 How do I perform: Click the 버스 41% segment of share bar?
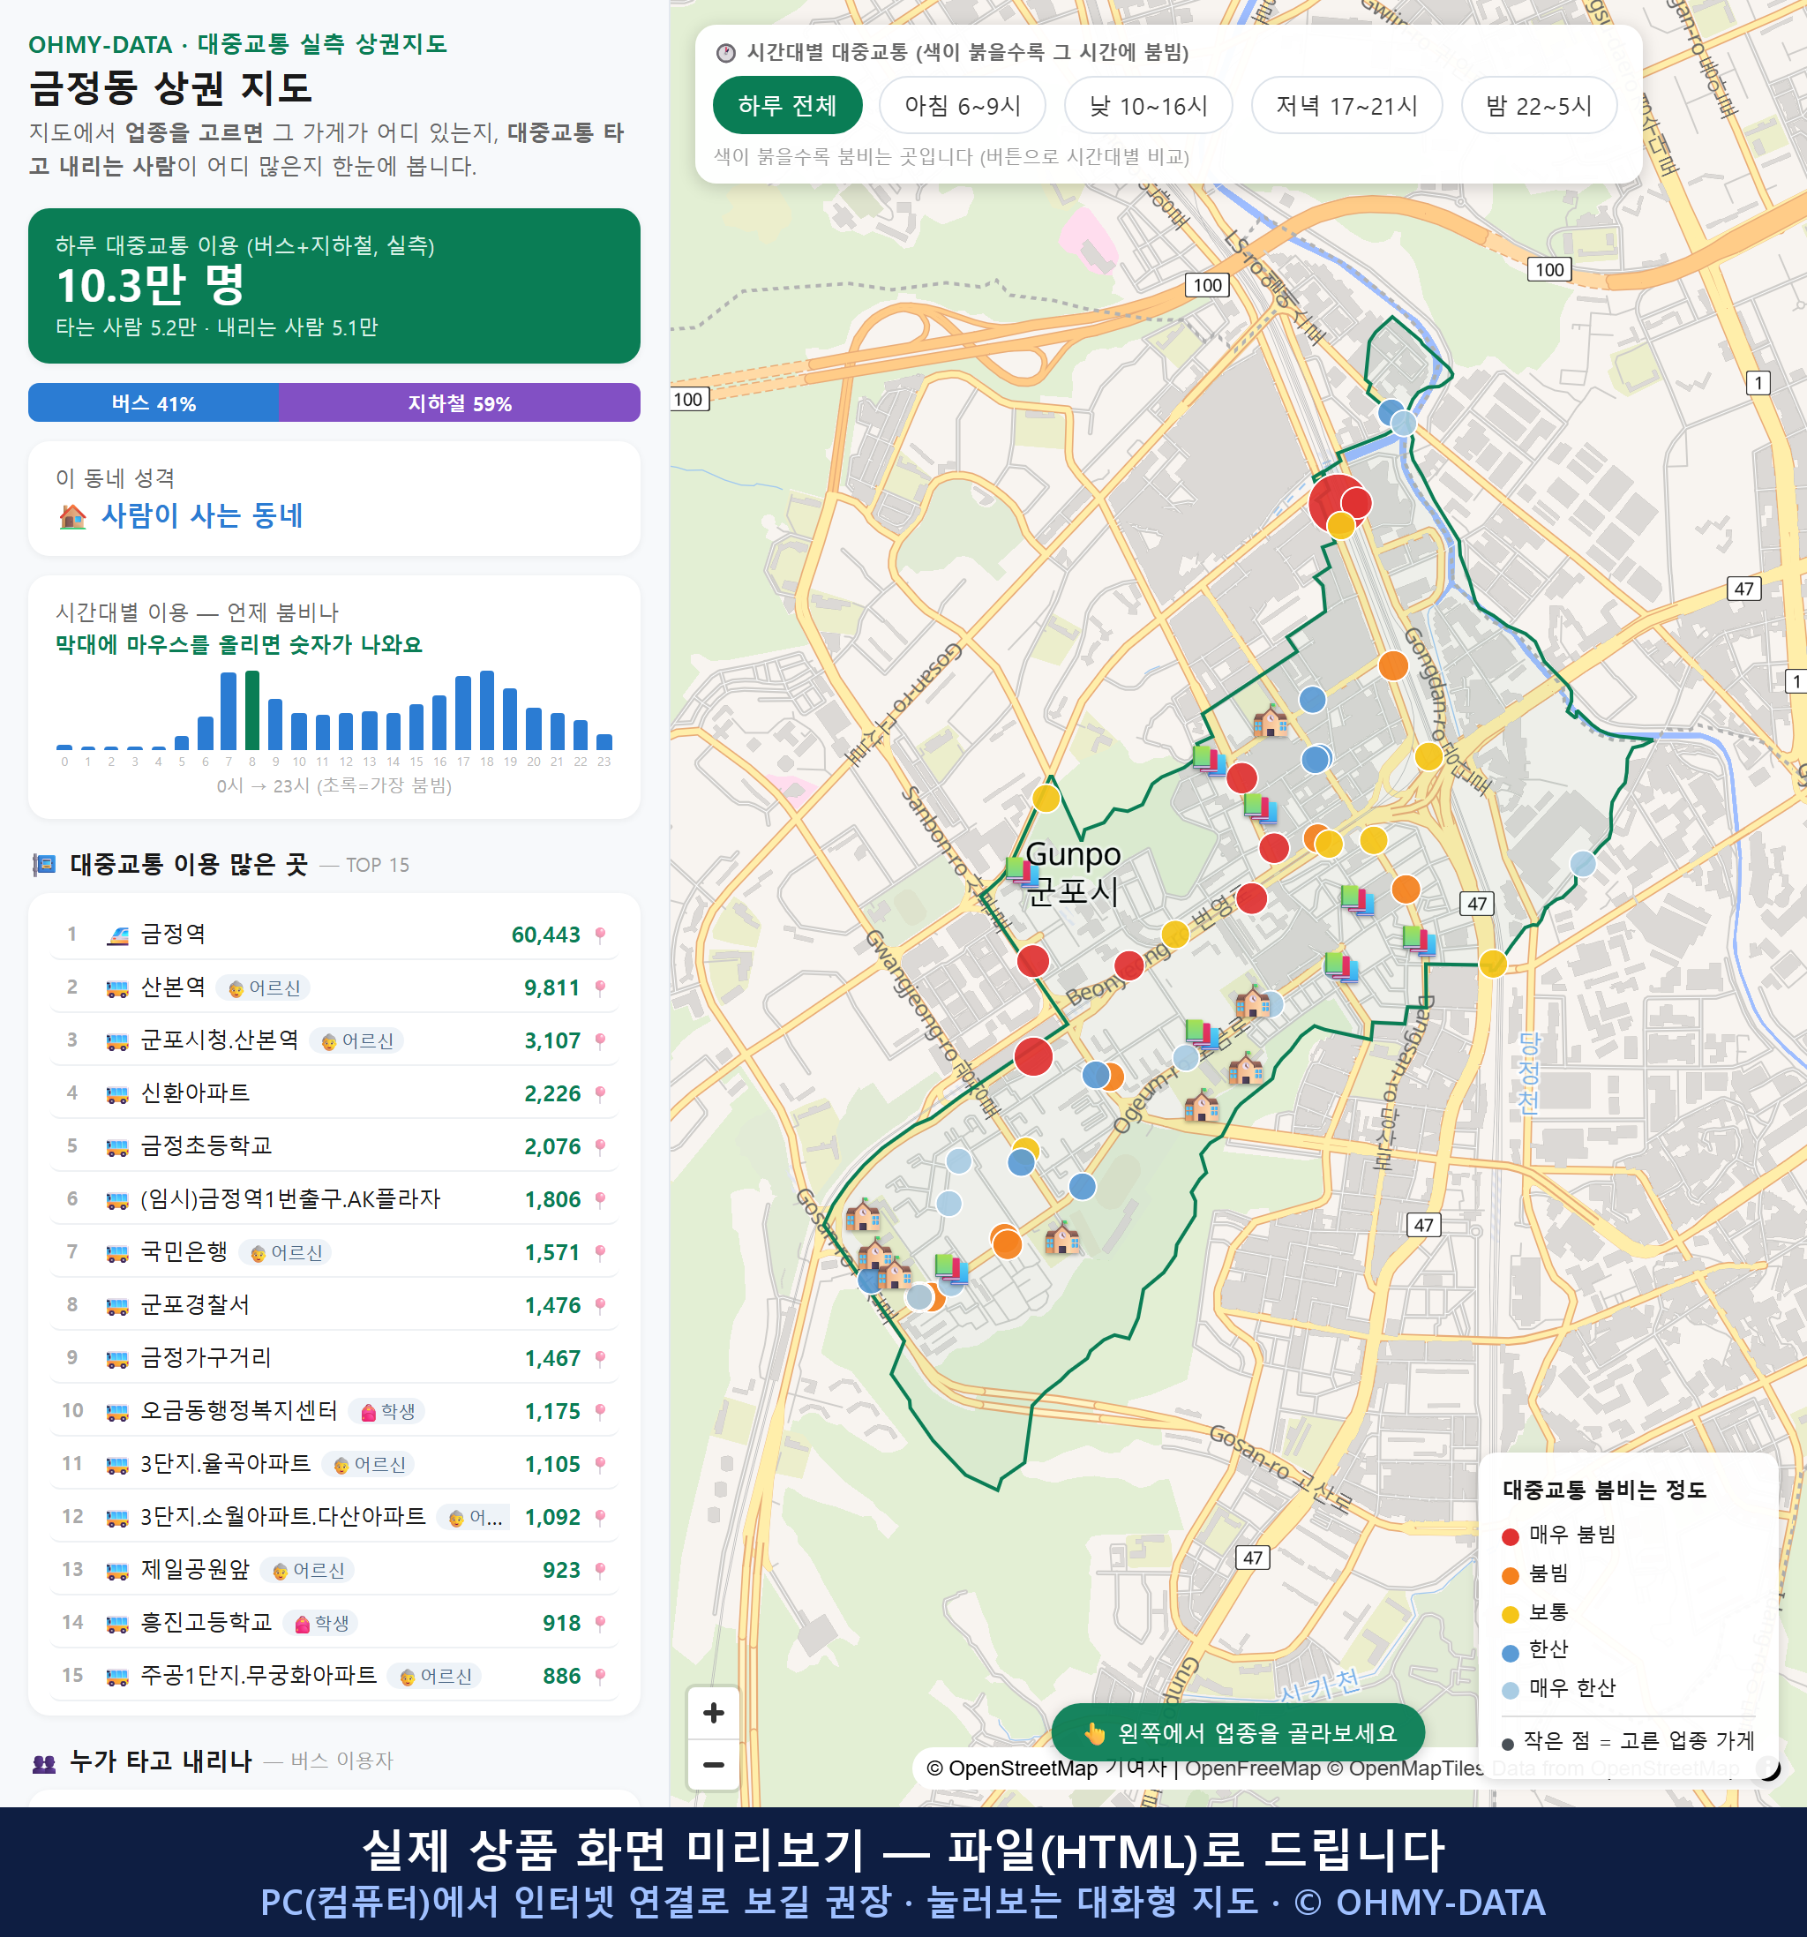(x=153, y=402)
